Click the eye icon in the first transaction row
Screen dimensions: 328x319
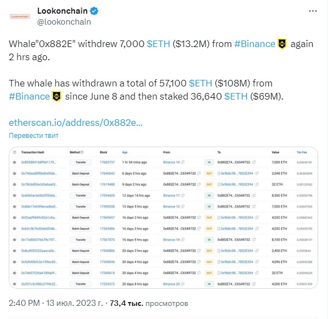[x=14, y=162]
